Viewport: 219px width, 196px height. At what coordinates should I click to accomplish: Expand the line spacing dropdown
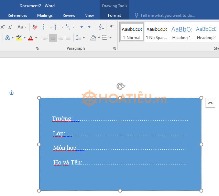(84, 38)
